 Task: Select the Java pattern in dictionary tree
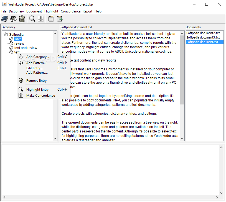click(x=18, y=39)
